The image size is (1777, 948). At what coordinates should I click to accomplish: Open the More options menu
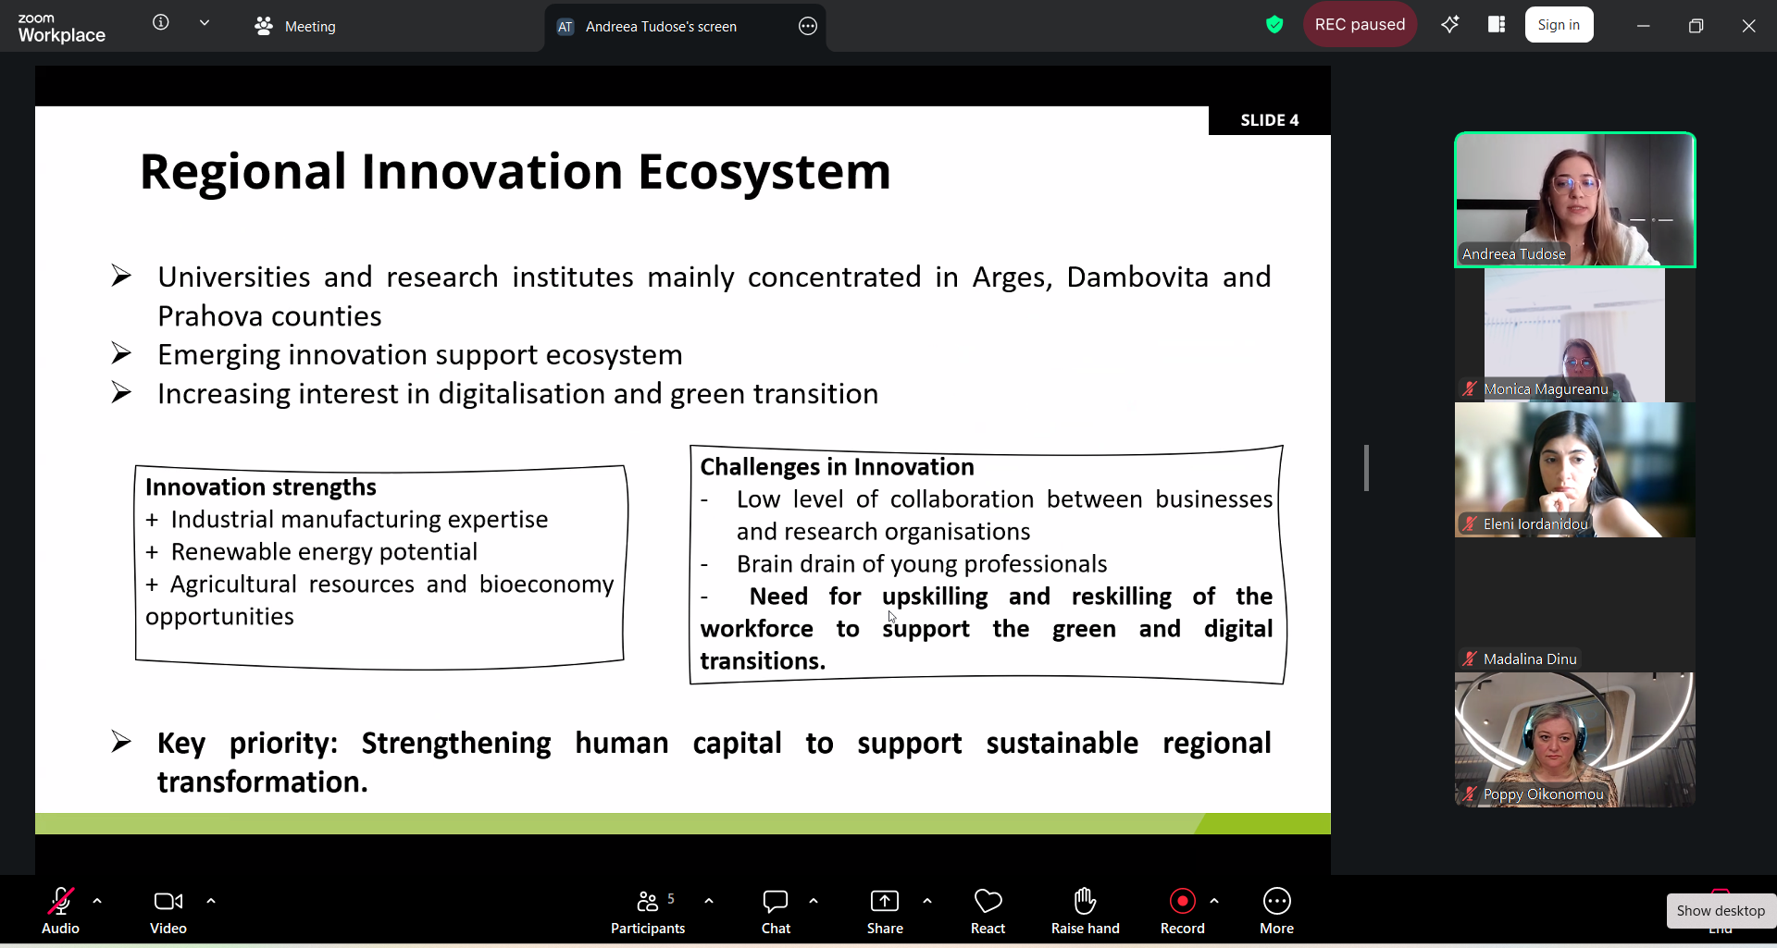pyautogui.click(x=1276, y=912)
